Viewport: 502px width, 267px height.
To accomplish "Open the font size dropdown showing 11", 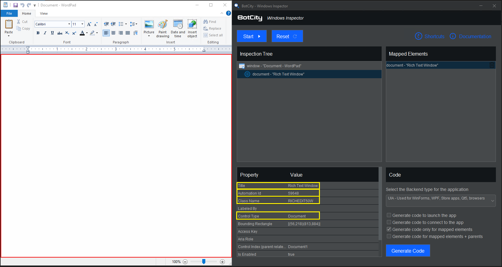I will [x=82, y=24].
